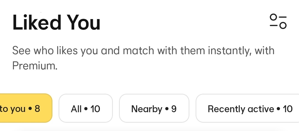Click the 'Liked You' page heading
299x131 pixels.
click(x=57, y=22)
